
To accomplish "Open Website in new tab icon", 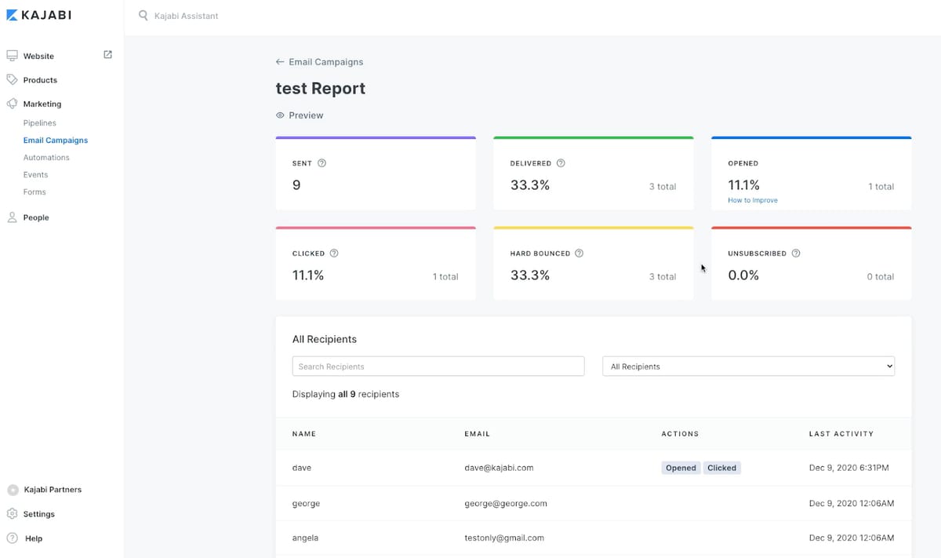I will tap(107, 55).
